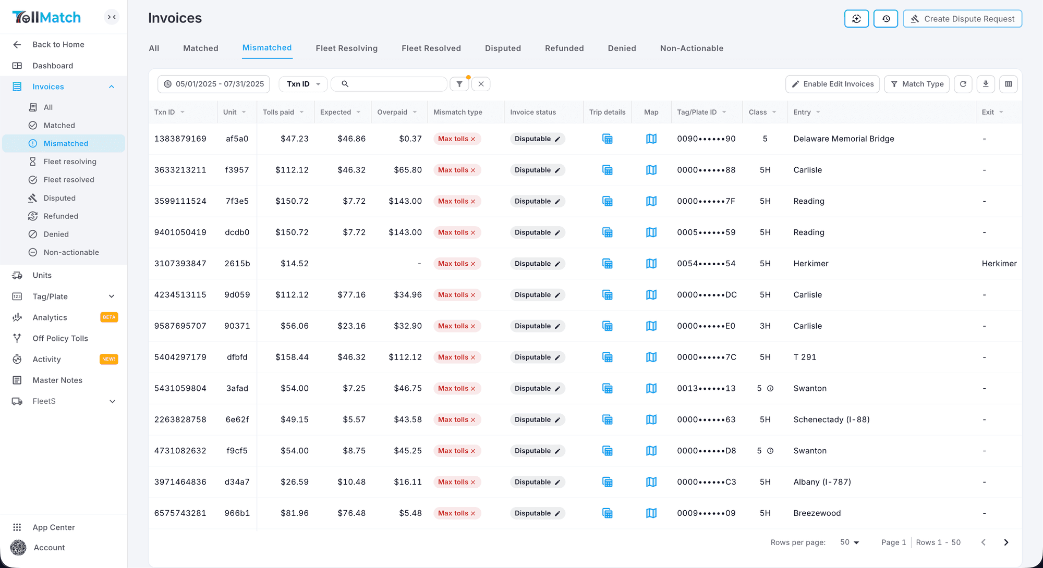Open rows per page dropdown showing 50

[x=850, y=542]
